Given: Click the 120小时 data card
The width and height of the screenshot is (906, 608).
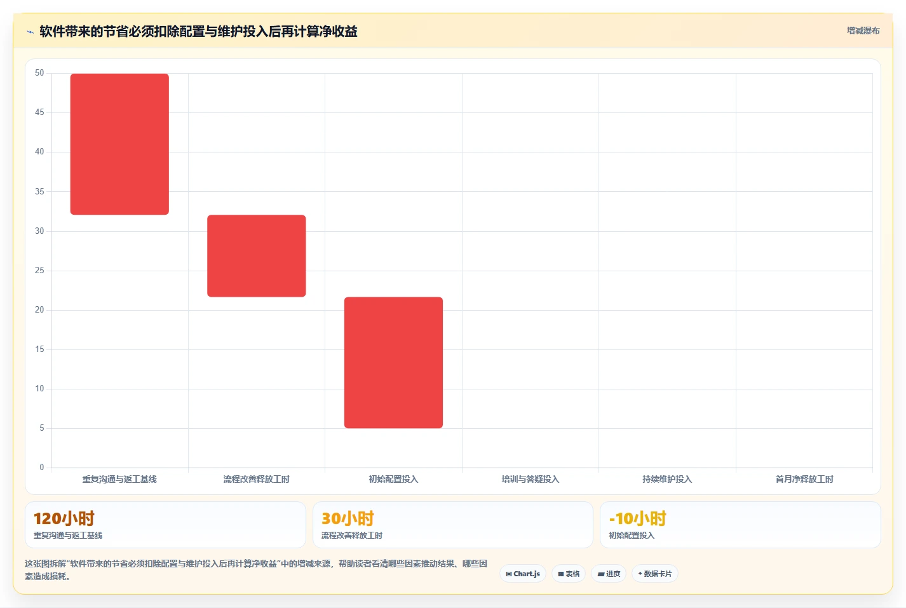Looking at the screenshot, I should [x=165, y=525].
